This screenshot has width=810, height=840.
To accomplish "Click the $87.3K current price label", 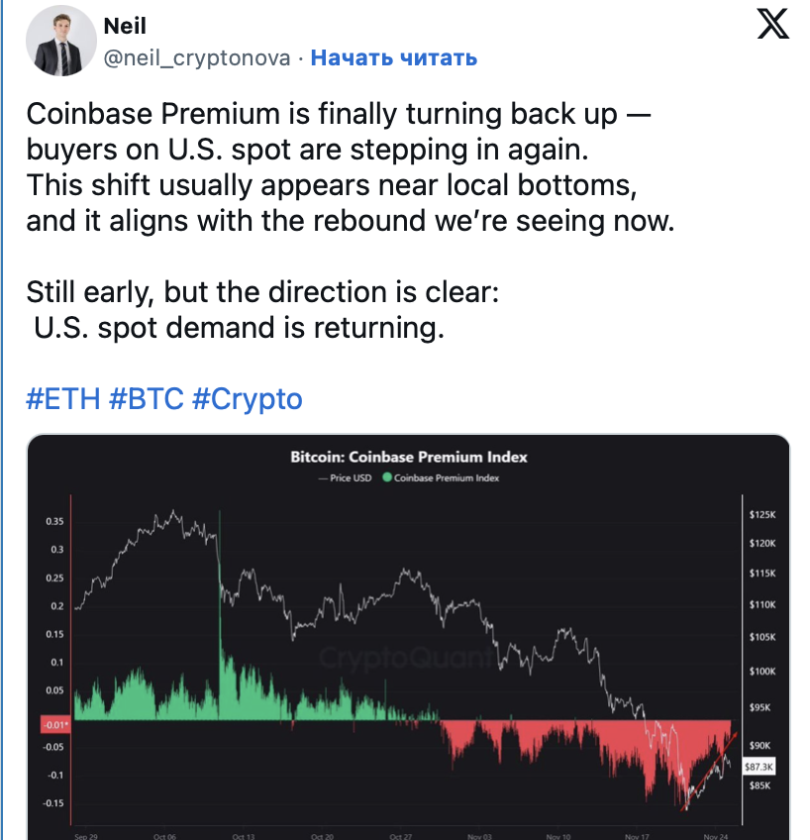I will 759,767.
